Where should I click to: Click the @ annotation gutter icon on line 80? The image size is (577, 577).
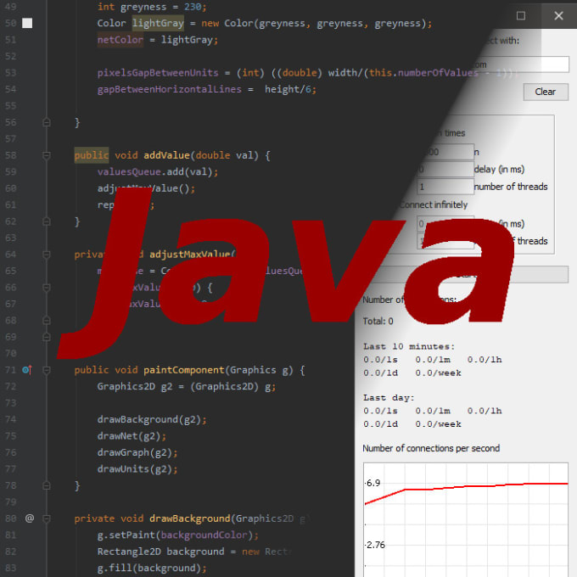click(30, 518)
